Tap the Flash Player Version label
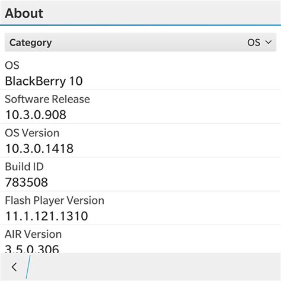281x281 pixels. (55, 200)
